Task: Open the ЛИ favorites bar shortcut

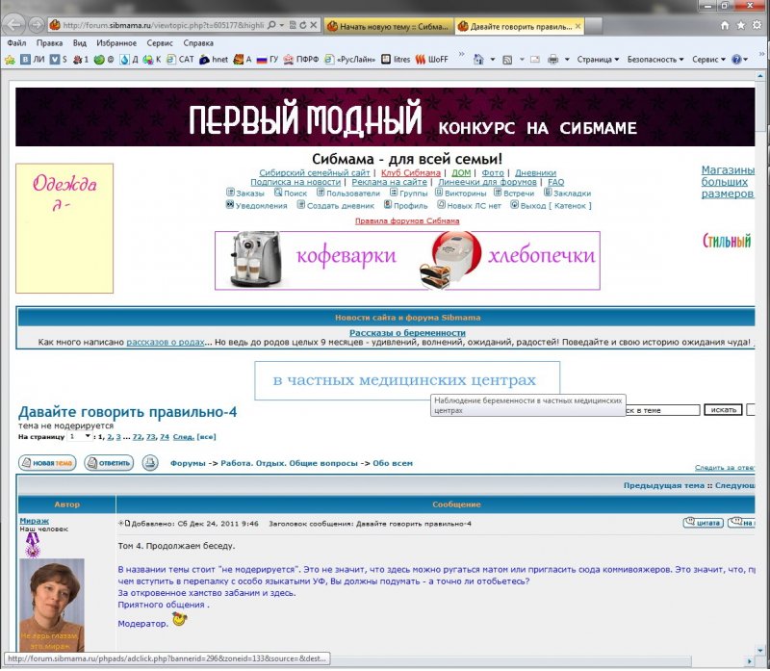Action: coord(33,60)
